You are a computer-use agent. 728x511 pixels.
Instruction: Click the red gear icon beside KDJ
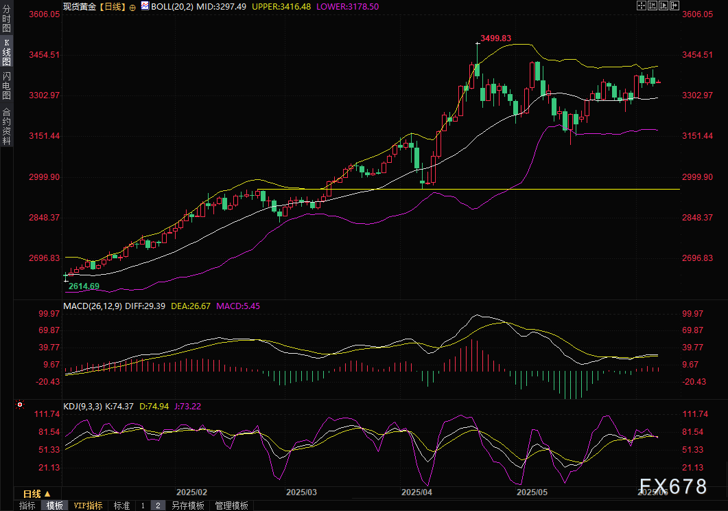19,406
